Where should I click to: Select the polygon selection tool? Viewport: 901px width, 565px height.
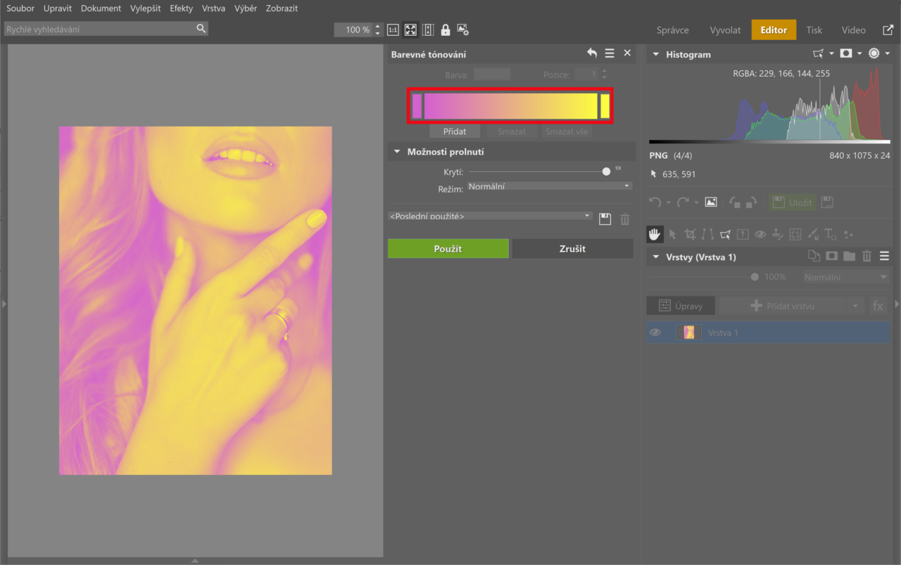pyautogui.click(x=725, y=234)
